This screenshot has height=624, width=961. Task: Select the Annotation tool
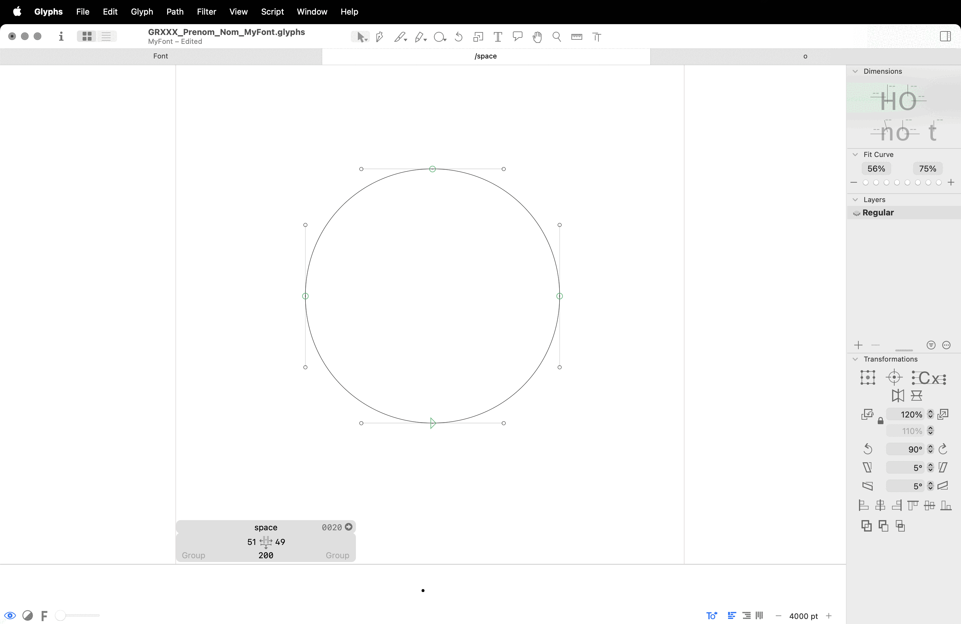click(517, 37)
